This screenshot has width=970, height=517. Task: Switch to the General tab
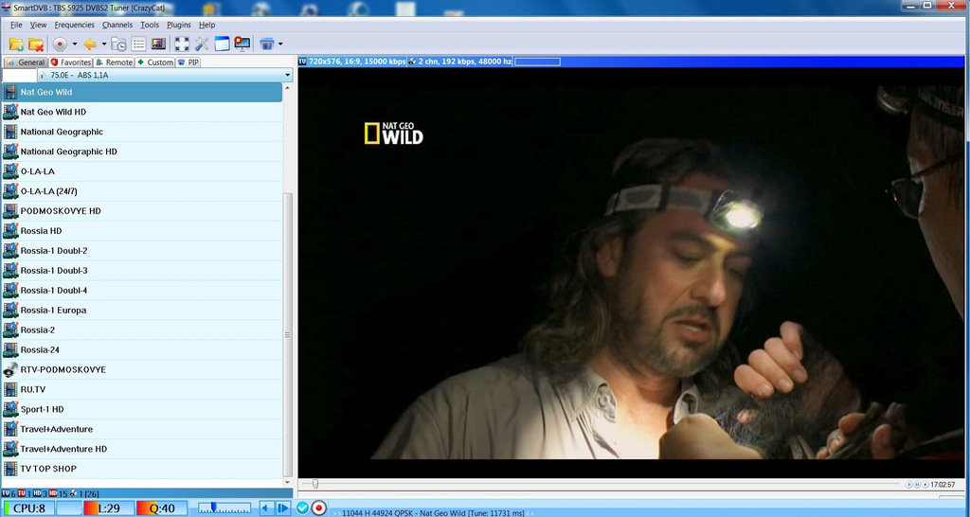pyautogui.click(x=26, y=62)
